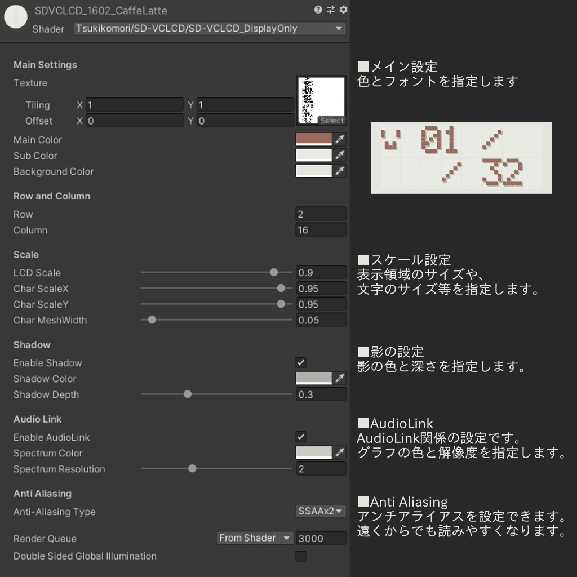Enable the Double Sided Global Illumination checkbox
The image size is (577, 577).
tap(300, 556)
